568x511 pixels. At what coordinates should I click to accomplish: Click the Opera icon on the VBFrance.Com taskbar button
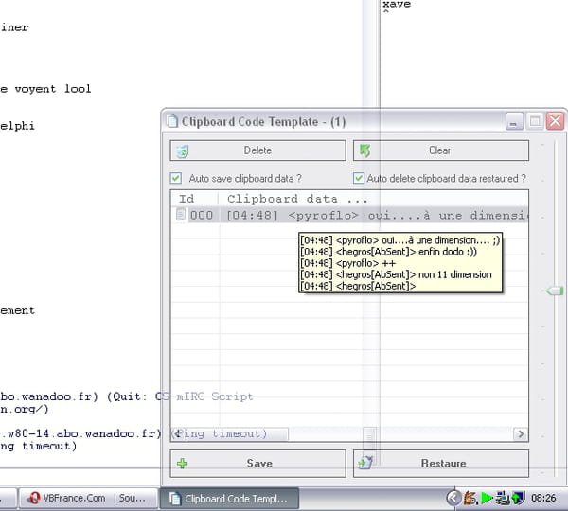coord(34,499)
